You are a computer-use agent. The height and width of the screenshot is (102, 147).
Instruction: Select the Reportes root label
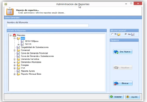coord(21,35)
